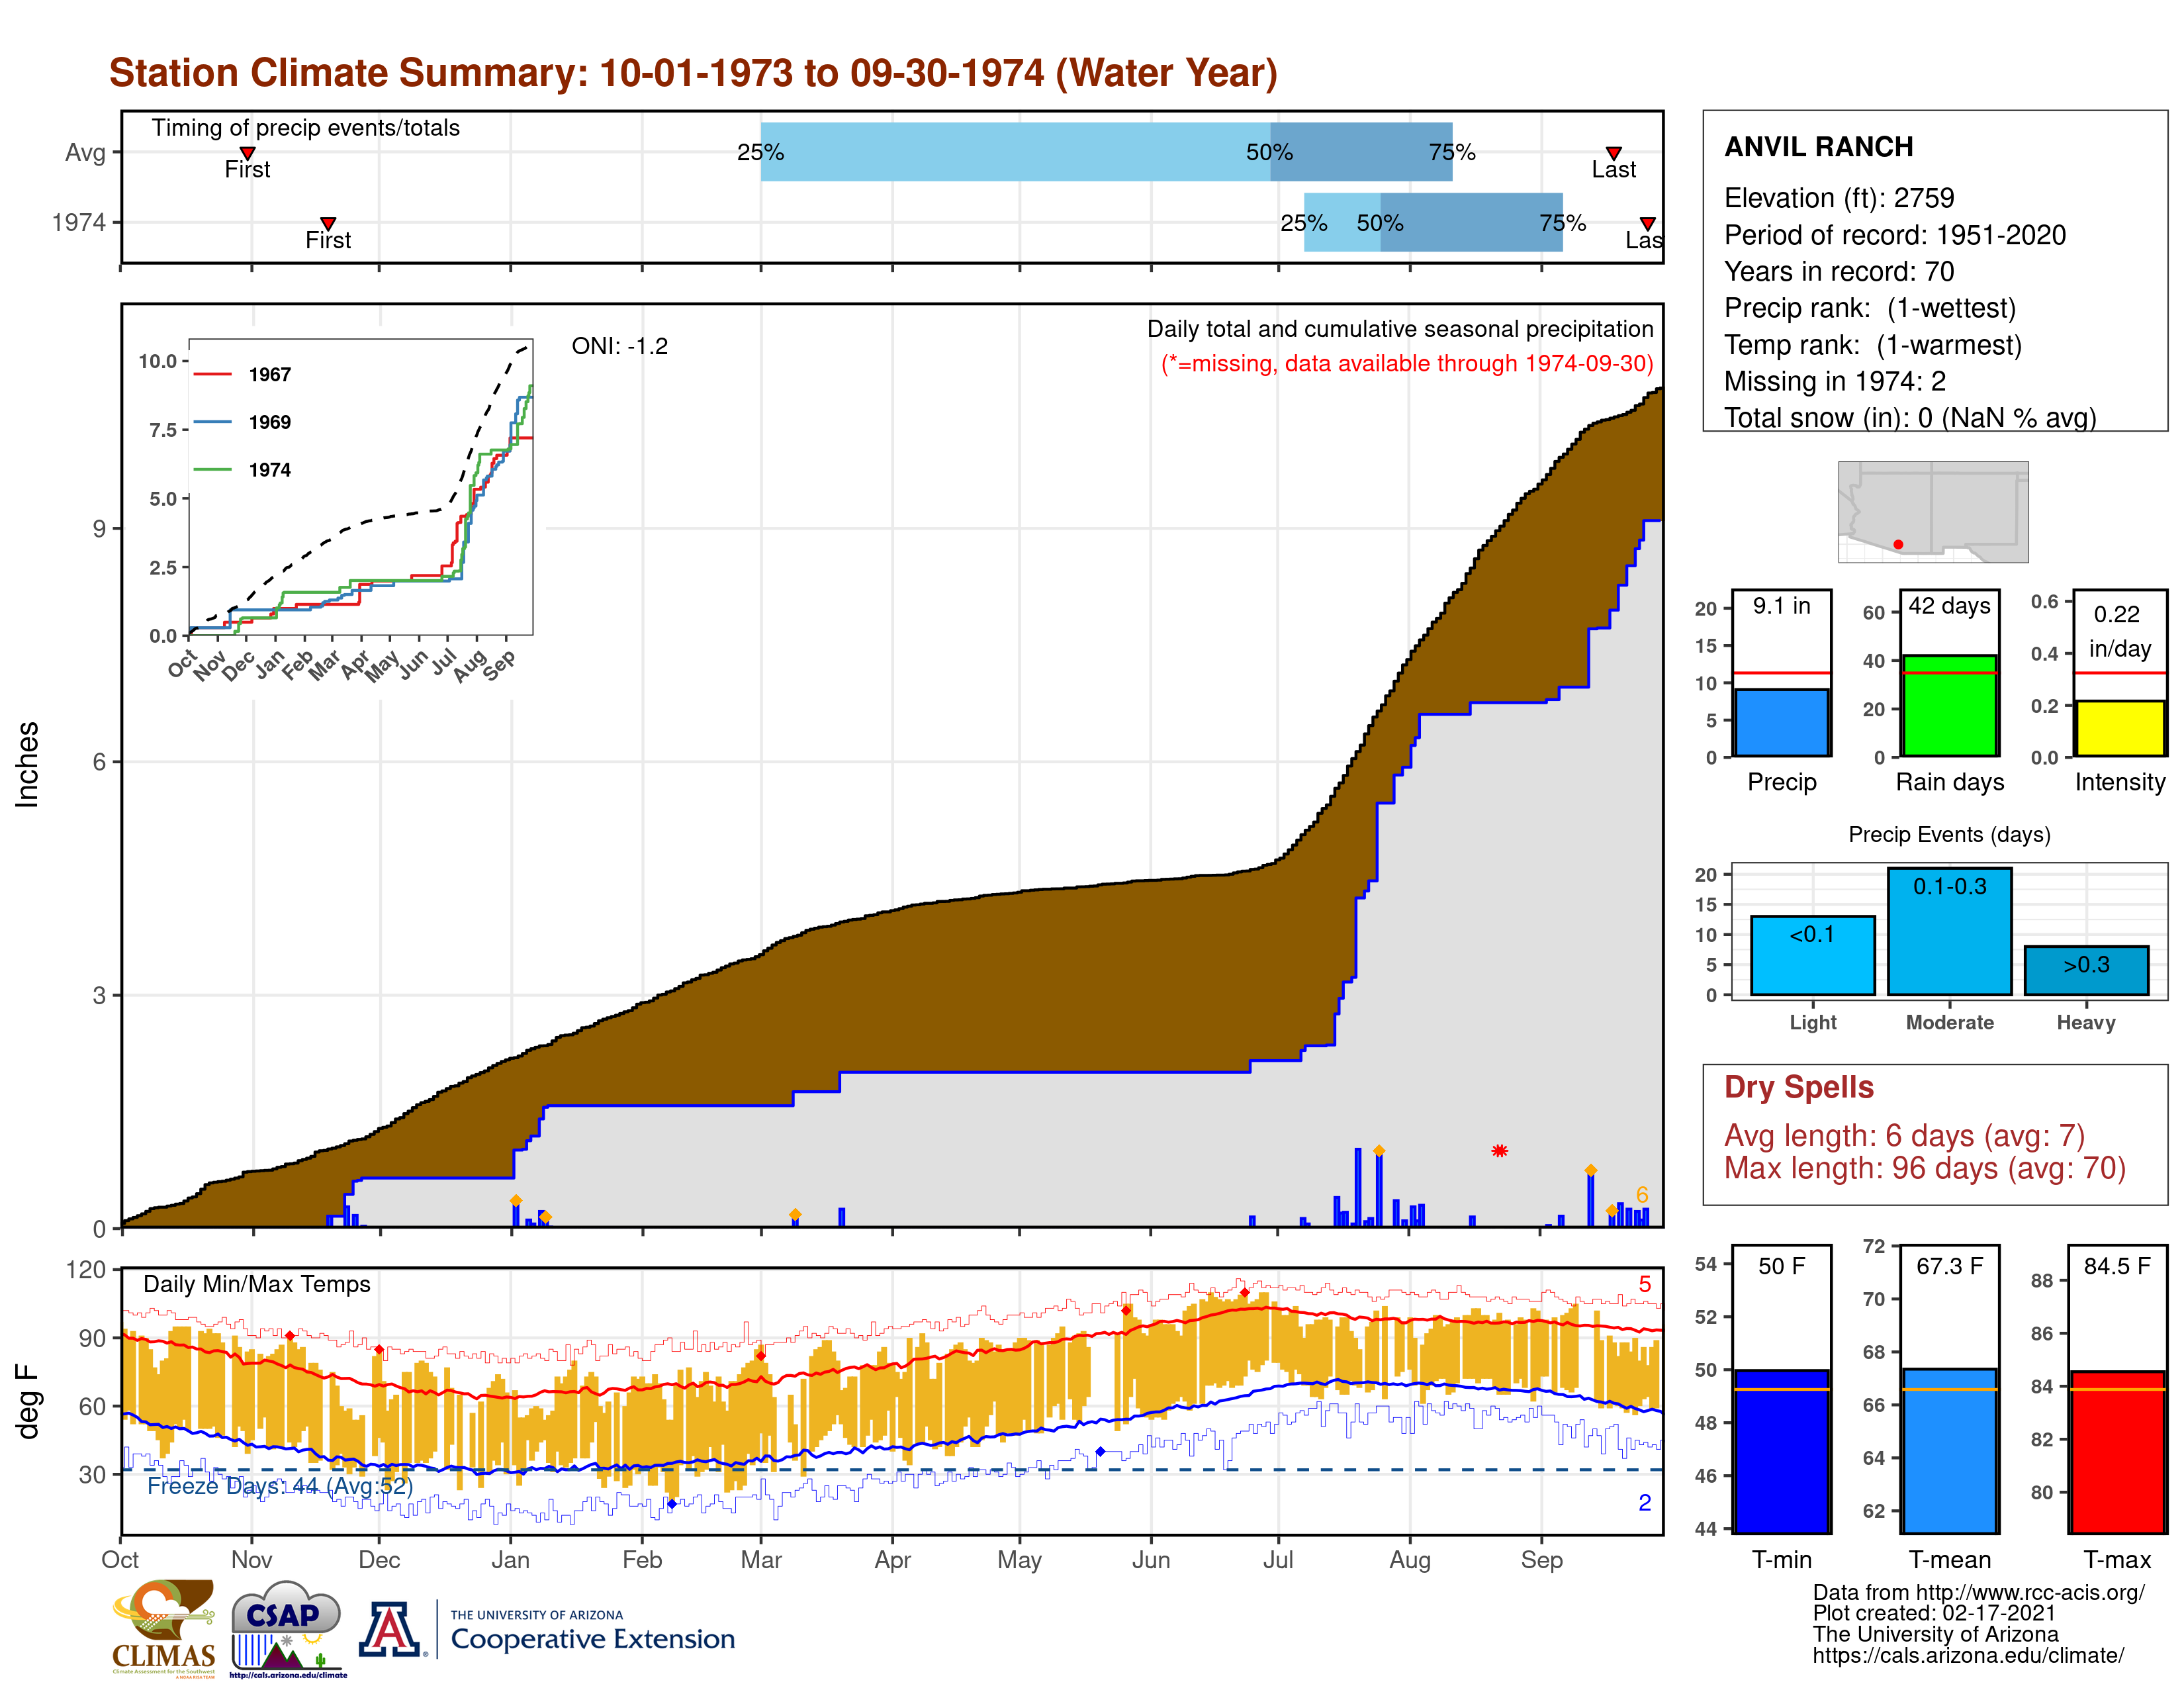The width and height of the screenshot is (2184, 1688).
Task: Click the red missing-data asterisk in August
Action: 1499,1151
